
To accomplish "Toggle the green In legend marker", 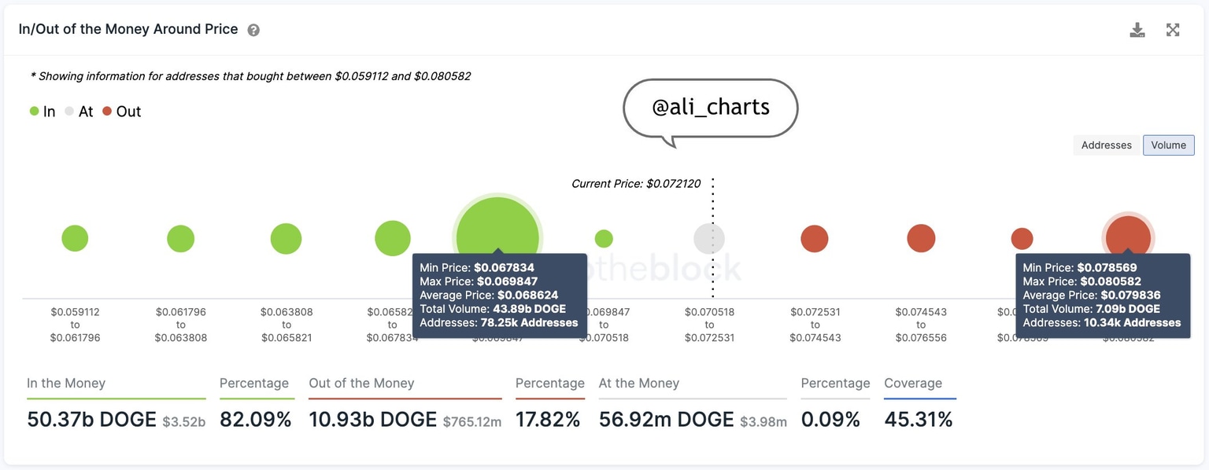I will (33, 111).
